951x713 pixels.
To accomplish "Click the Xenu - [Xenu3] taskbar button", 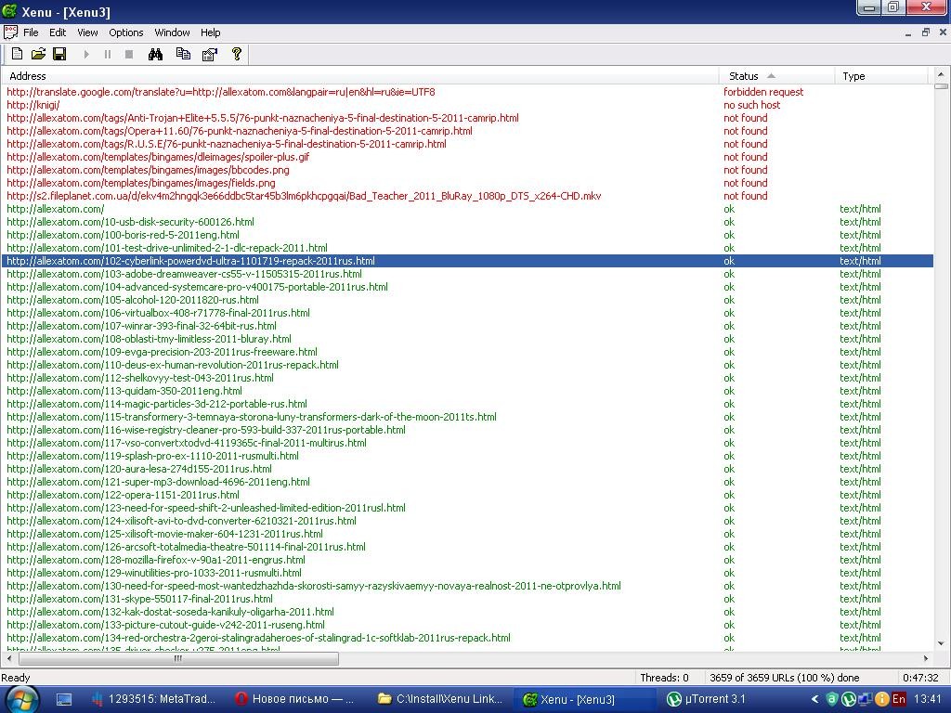I will [x=584, y=699].
